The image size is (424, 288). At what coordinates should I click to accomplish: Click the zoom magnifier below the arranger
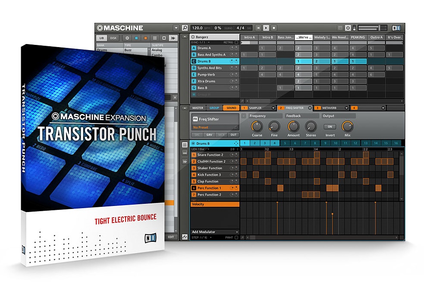click(242, 101)
